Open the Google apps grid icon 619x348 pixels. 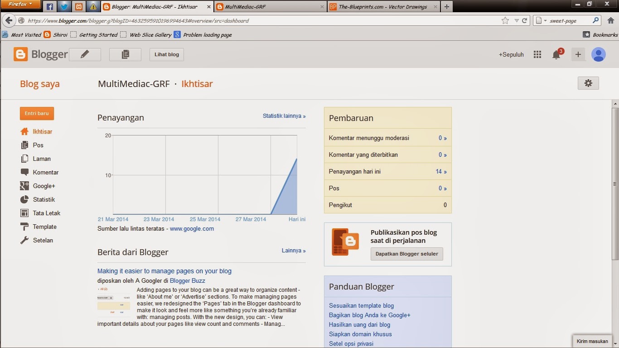tap(537, 54)
